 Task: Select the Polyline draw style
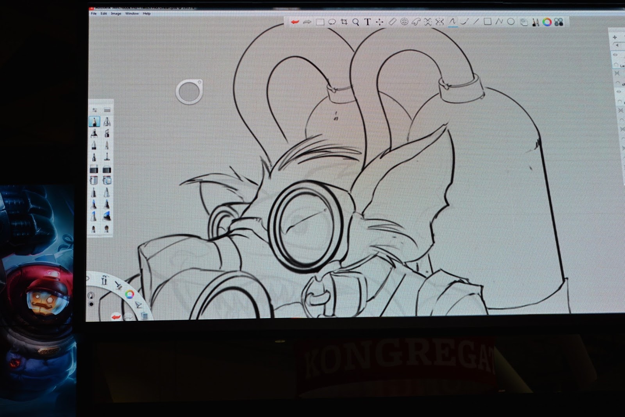[x=499, y=22]
